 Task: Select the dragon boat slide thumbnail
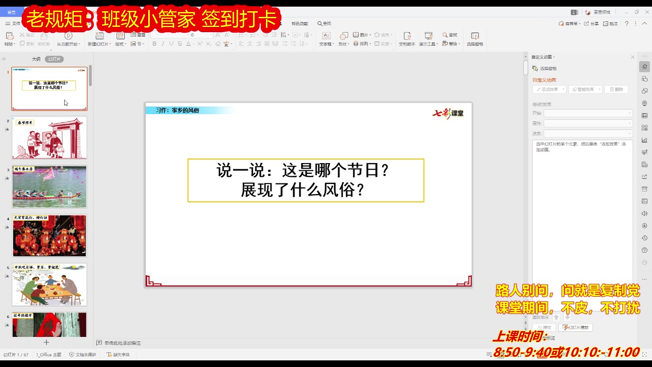[49, 187]
